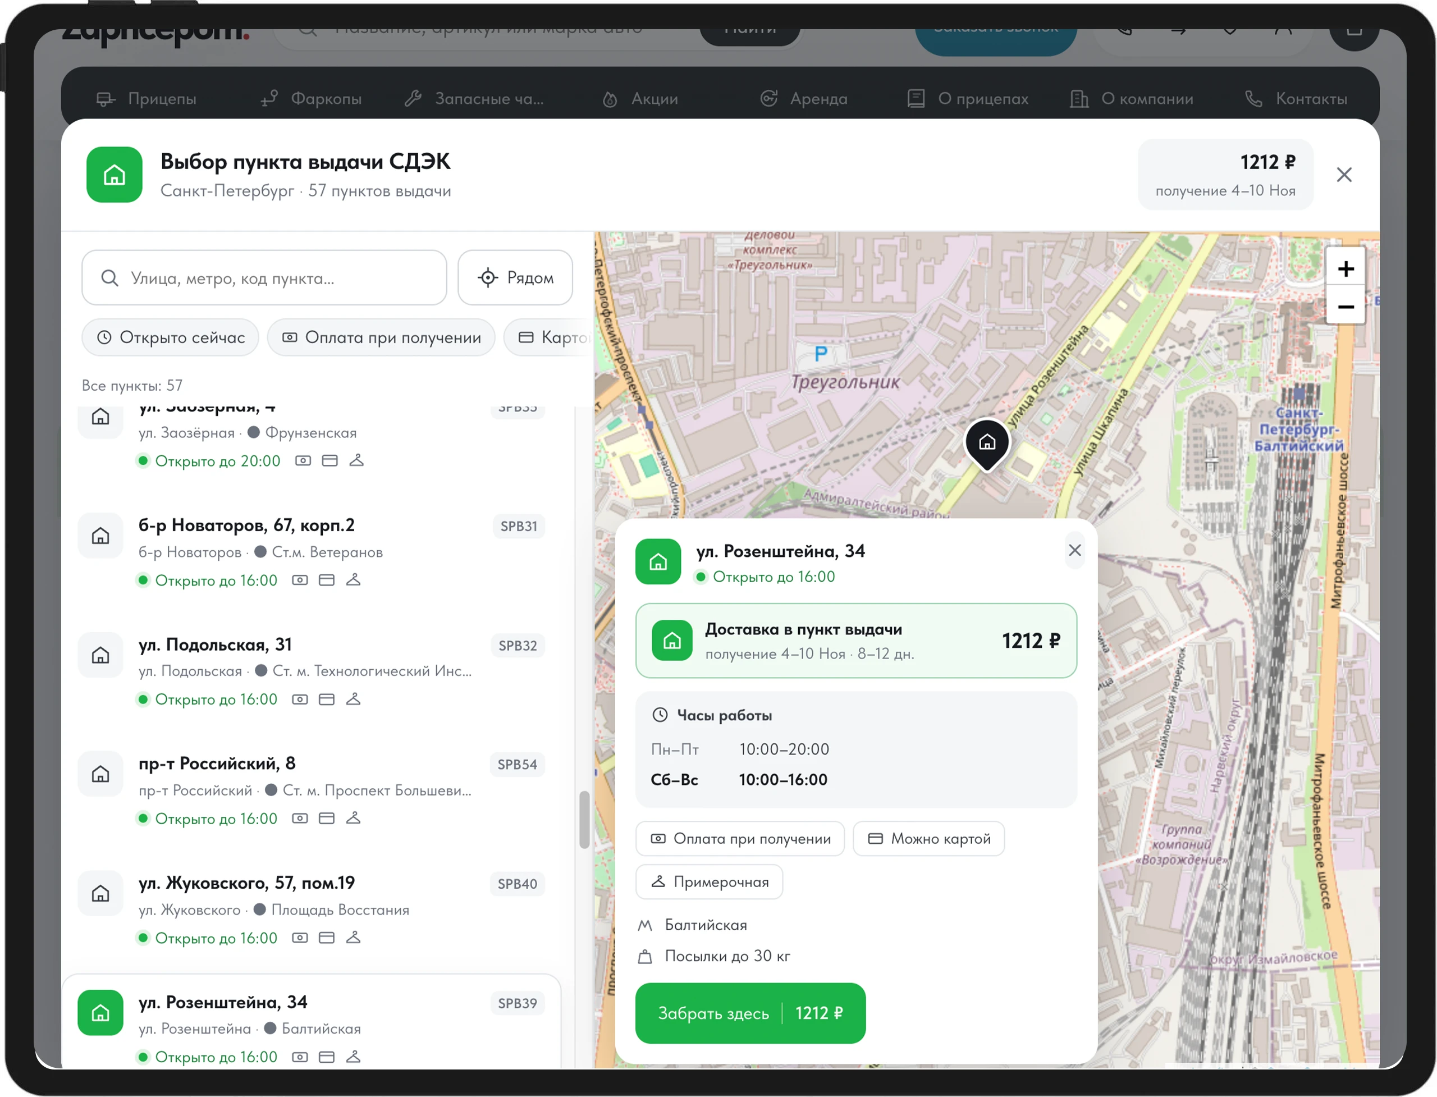Click the Рядом location button
This screenshot has width=1437, height=1097.
pyautogui.click(x=515, y=277)
